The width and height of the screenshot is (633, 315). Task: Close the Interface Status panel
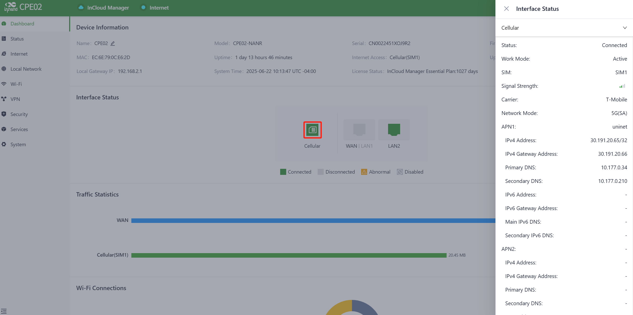click(x=506, y=9)
